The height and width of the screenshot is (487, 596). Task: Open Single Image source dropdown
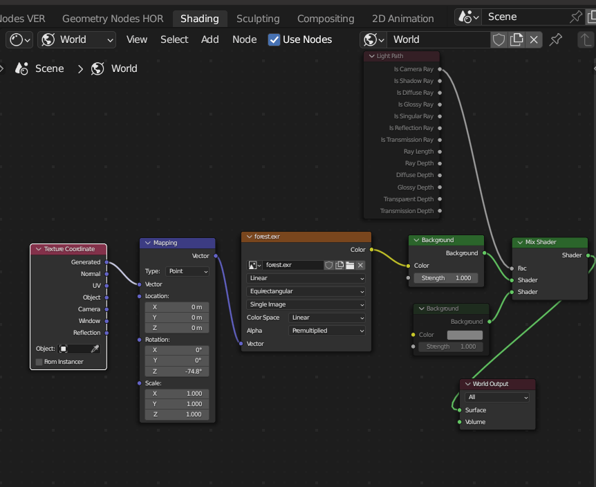(x=306, y=304)
